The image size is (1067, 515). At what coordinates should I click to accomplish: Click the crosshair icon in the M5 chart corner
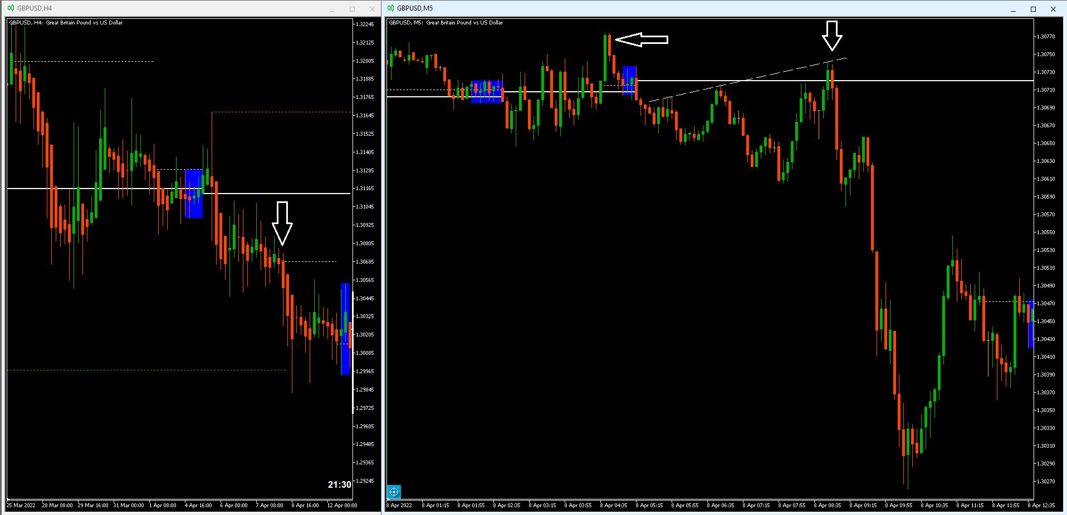coord(394,492)
